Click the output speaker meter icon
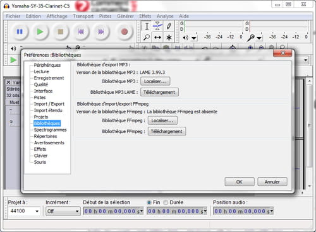316x232 pixels. click(186, 38)
